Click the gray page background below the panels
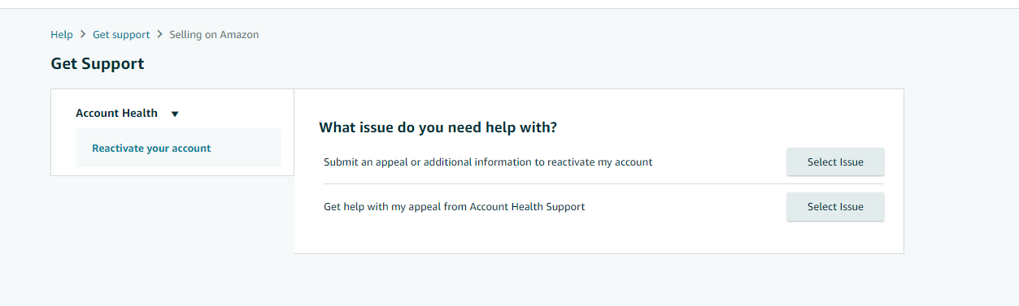The image size is (1019, 306). point(509,281)
